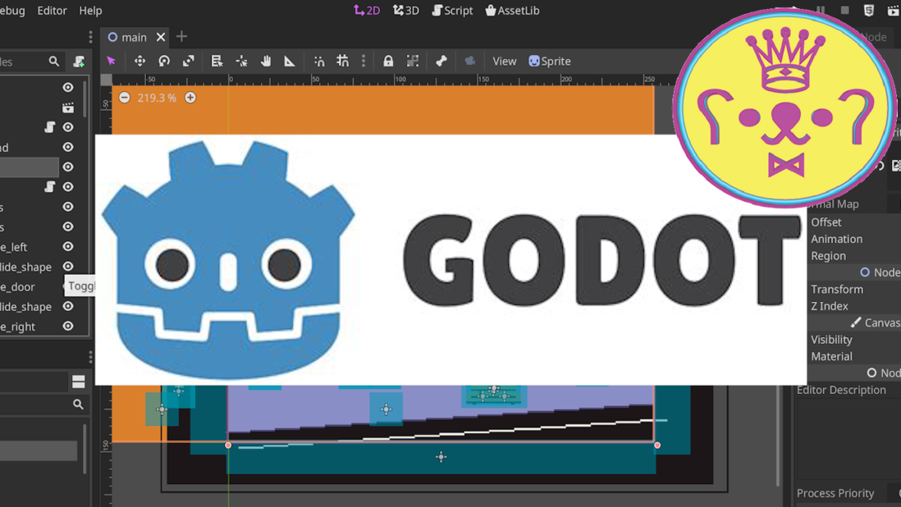Viewport: 901px width, 507px height.
Task: Click the ruler corner origin box
Action: point(107,80)
